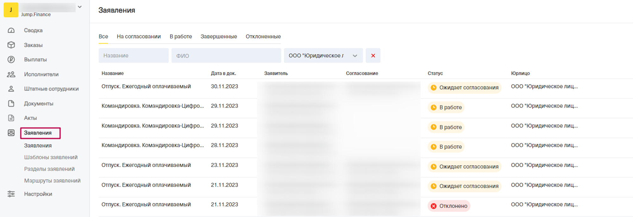The width and height of the screenshot is (633, 217).
Task: Click the Настройки sliders icon
Action: point(11,194)
